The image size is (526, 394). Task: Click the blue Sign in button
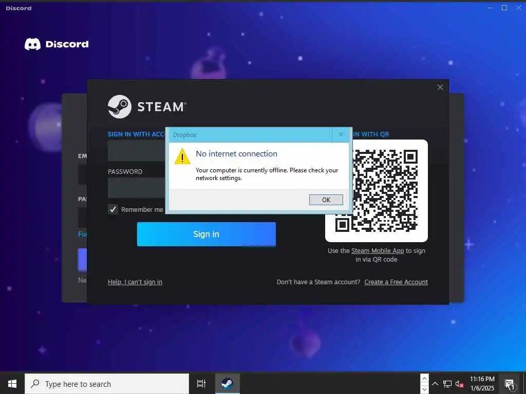[x=206, y=234]
